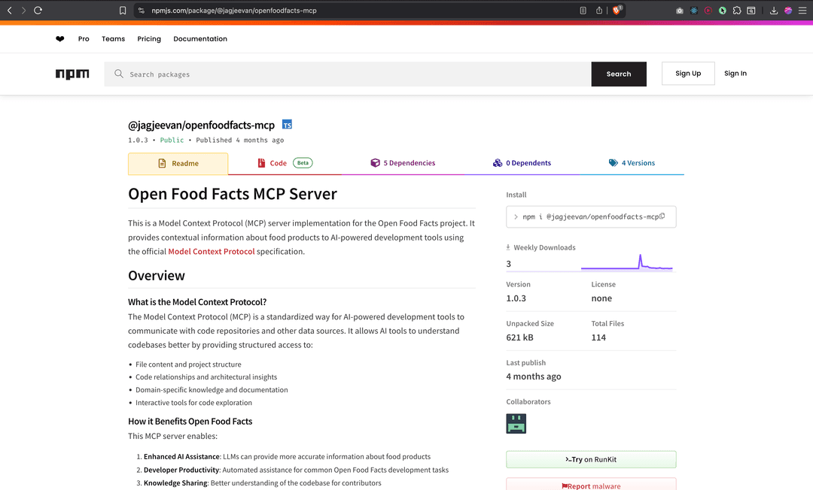Click the magnifying glass search icon

119,74
